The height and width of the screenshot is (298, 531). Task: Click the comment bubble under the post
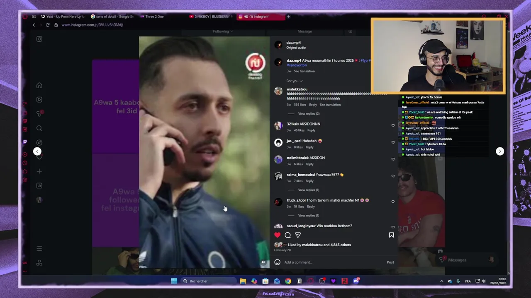pyautogui.click(x=287, y=235)
